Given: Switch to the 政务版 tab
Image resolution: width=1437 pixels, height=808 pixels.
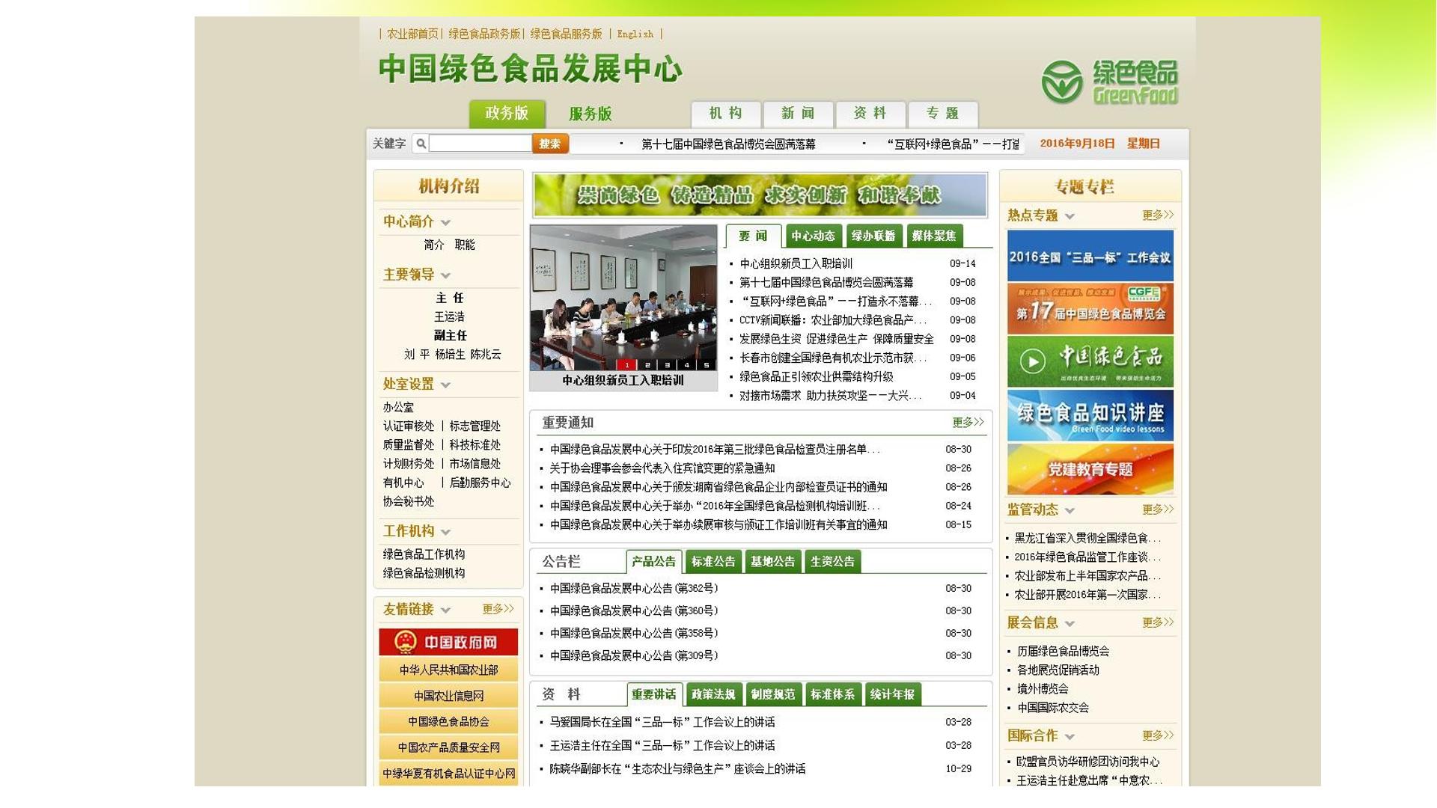Looking at the screenshot, I should [507, 113].
